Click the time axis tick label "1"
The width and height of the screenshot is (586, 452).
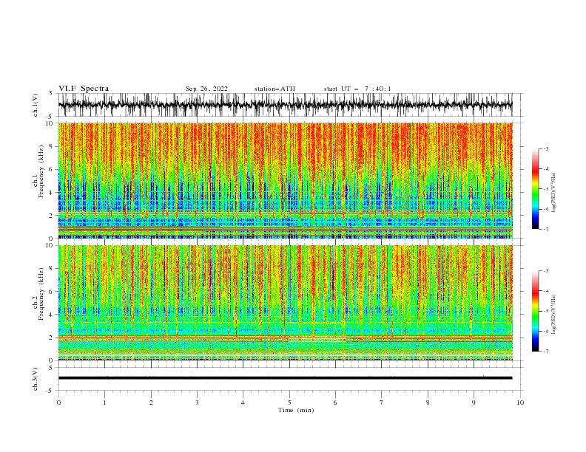click(104, 403)
